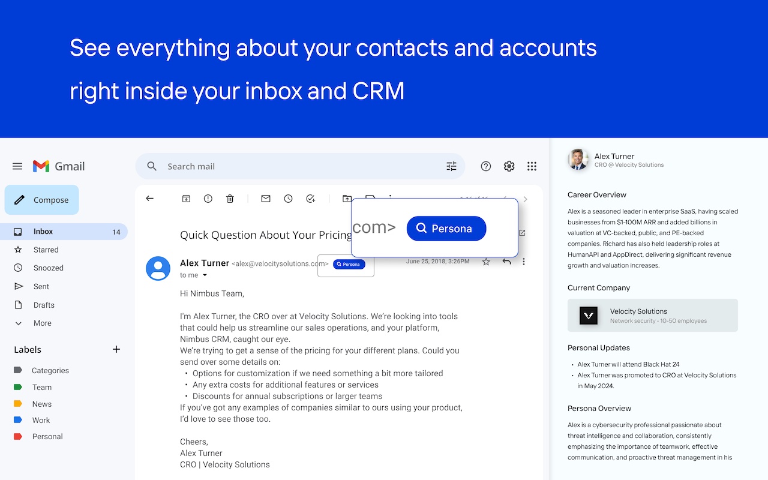Click the 'Career Overview' heading
The width and height of the screenshot is (768, 480).
coord(597,195)
